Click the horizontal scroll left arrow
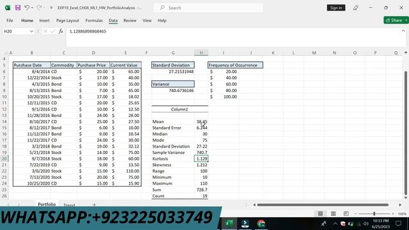 coord(254,205)
